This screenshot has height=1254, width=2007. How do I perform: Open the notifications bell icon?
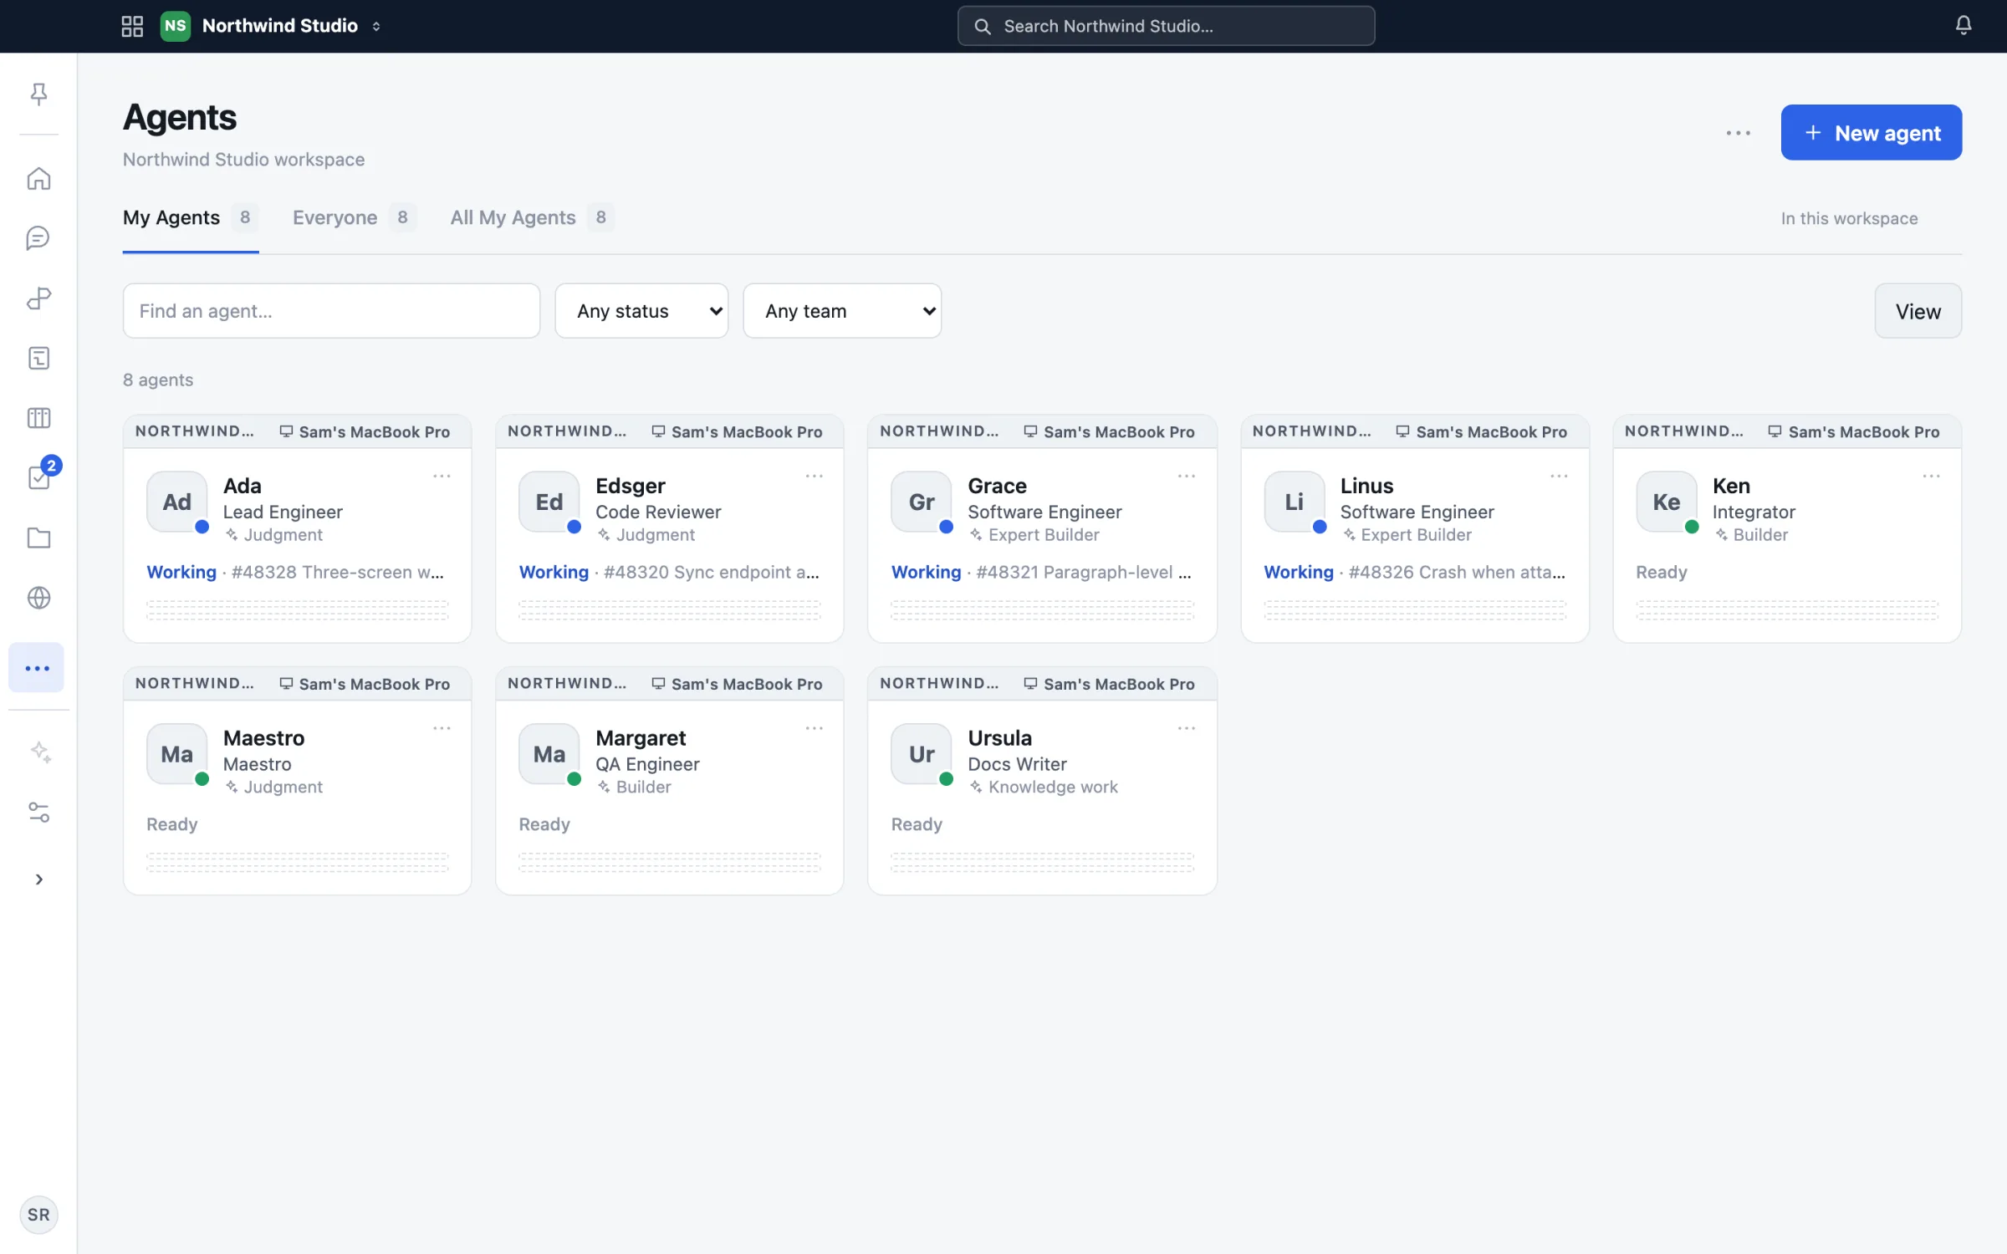pos(1963,26)
